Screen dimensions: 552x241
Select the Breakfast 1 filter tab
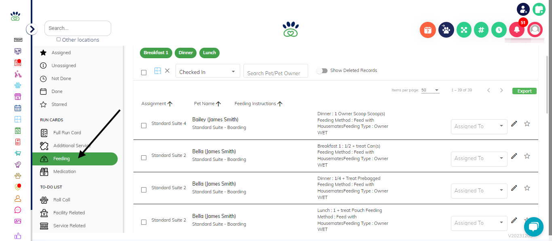point(156,53)
